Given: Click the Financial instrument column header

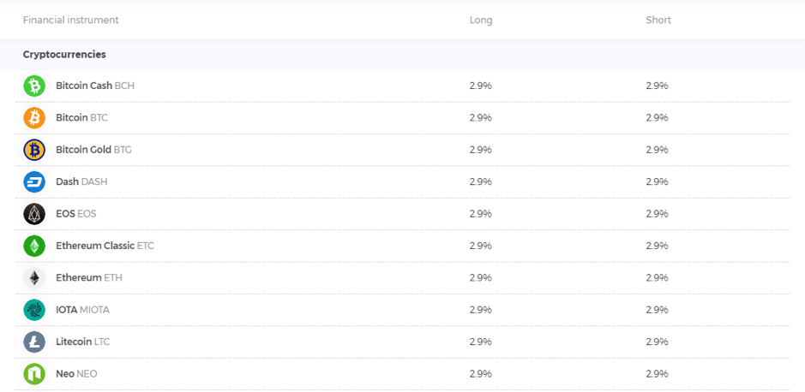Looking at the screenshot, I should [x=71, y=20].
